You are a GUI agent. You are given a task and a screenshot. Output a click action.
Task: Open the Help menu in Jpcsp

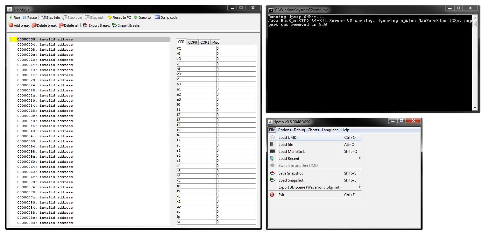click(x=345, y=130)
